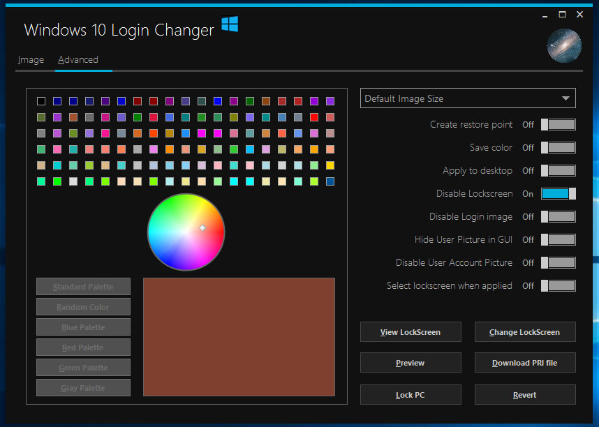Click the blue Windows logo icon
599x427 pixels.
[x=230, y=24]
